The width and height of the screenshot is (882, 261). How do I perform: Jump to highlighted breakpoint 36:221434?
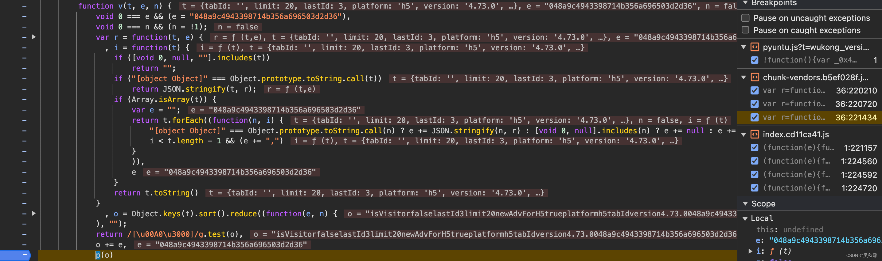pos(810,118)
